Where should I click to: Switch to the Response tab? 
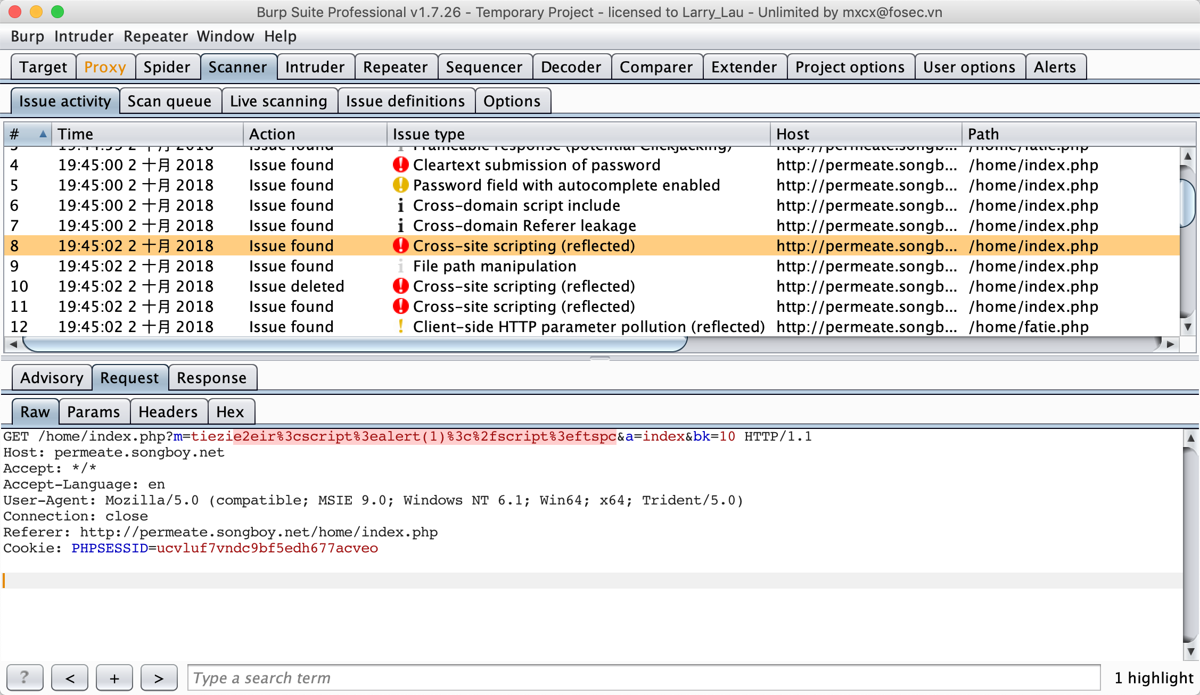[x=211, y=378]
